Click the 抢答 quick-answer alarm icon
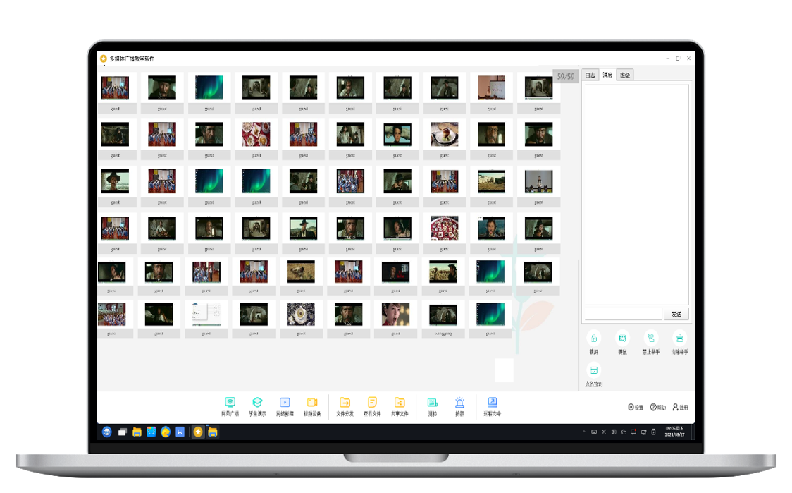Viewport: 792px width, 493px height. (459, 403)
